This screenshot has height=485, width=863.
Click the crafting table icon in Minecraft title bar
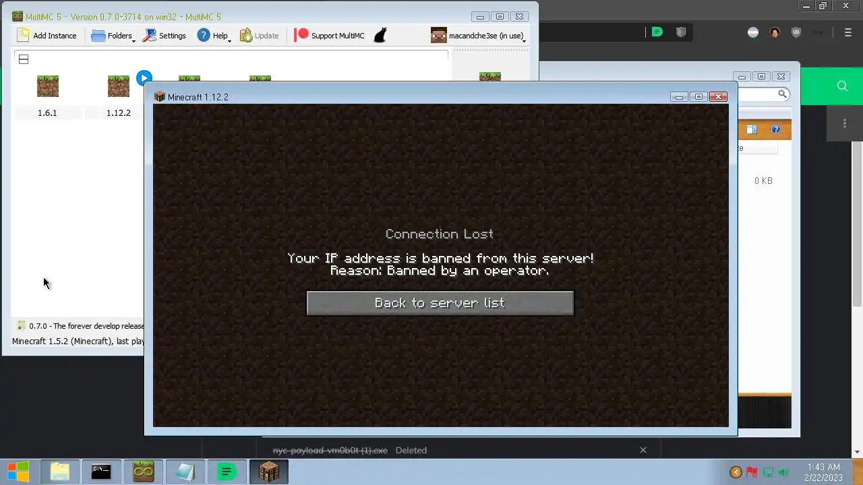coord(160,97)
